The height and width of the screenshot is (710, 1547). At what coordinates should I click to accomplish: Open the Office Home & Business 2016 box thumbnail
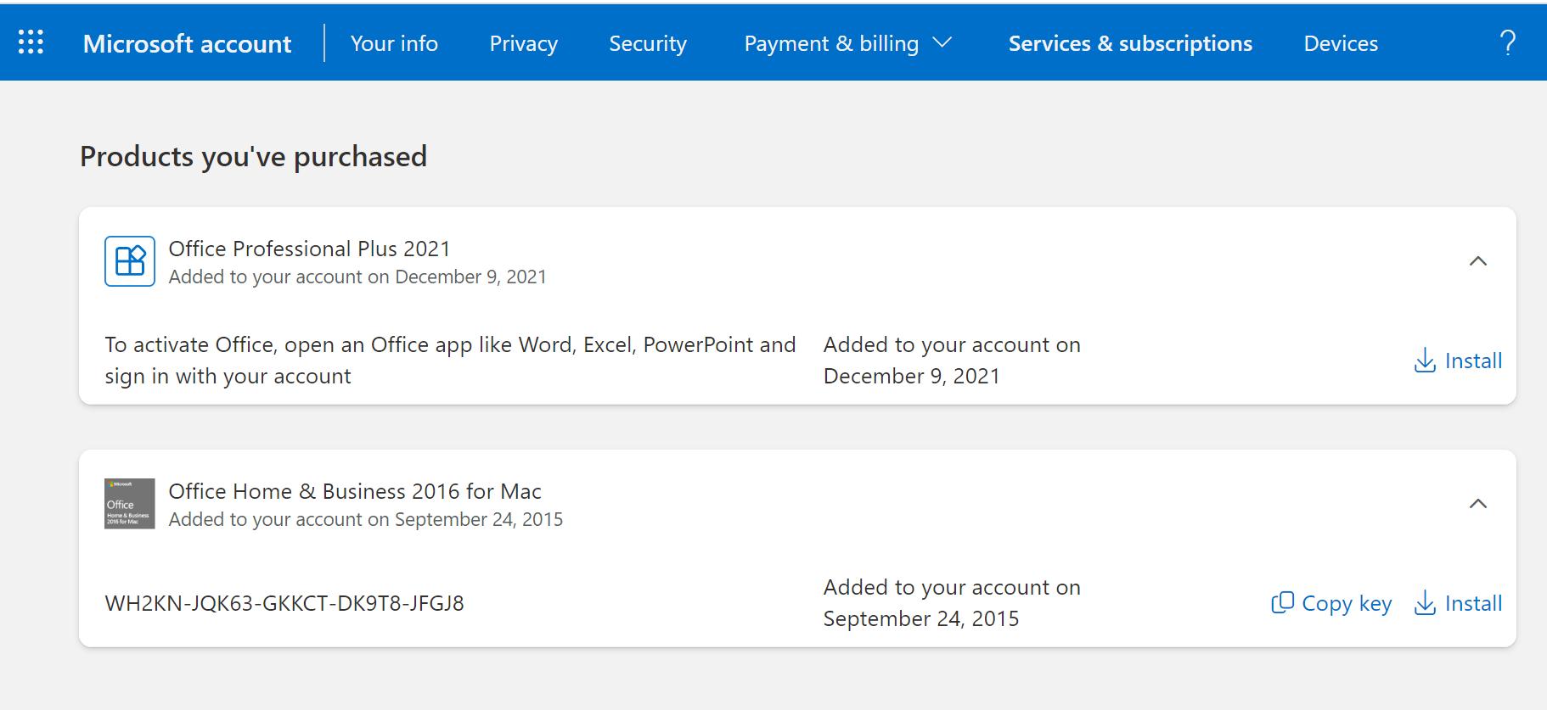[130, 504]
